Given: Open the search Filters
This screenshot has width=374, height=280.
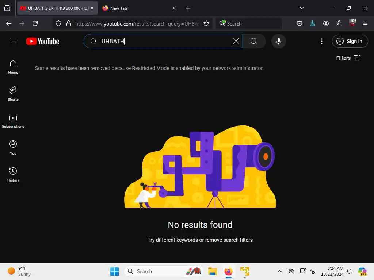Looking at the screenshot, I should pyautogui.click(x=348, y=58).
